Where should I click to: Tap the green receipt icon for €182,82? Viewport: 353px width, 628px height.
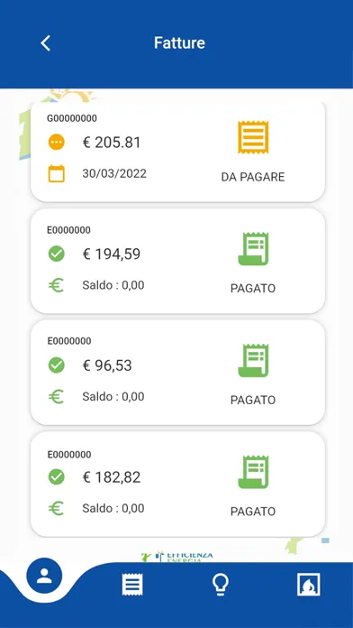[x=253, y=472]
